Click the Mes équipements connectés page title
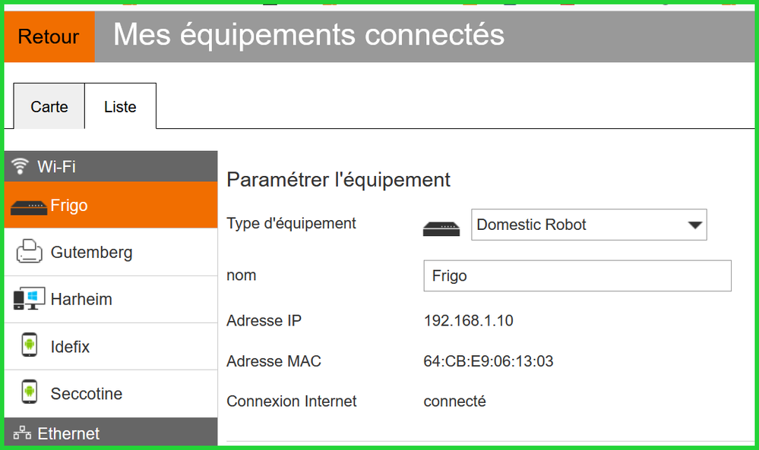The height and width of the screenshot is (450, 759). click(x=308, y=35)
